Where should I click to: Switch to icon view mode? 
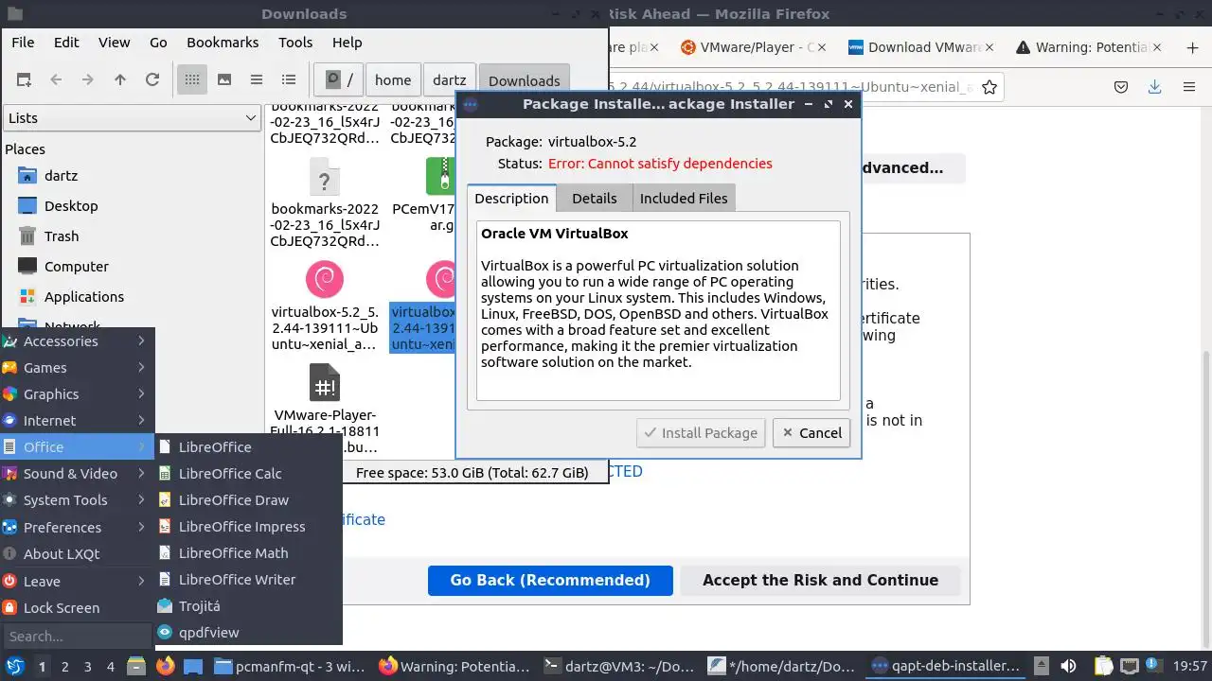pyautogui.click(x=192, y=80)
